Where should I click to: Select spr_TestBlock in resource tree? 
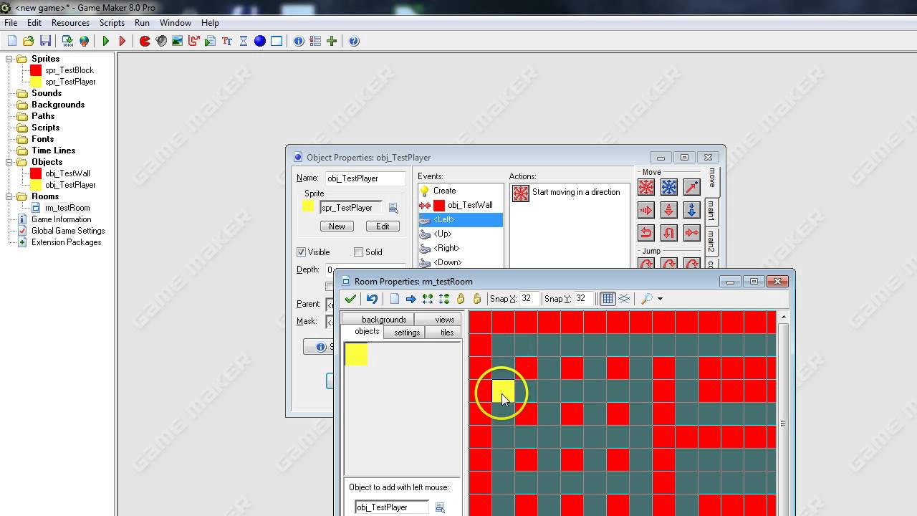tap(69, 70)
